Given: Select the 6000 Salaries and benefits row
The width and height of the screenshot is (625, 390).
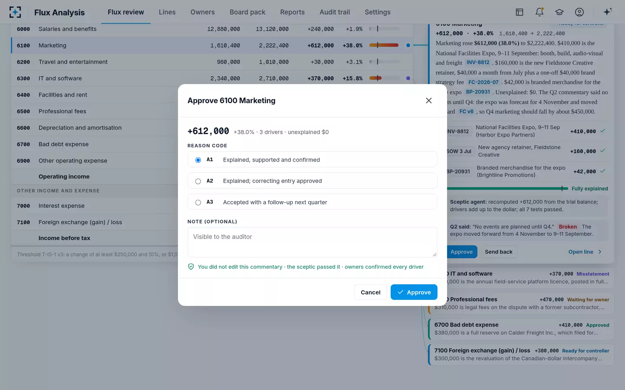Looking at the screenshot, I should pos(212,29).
